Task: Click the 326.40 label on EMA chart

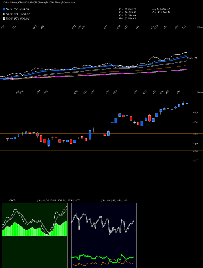Action: point(192,58)
